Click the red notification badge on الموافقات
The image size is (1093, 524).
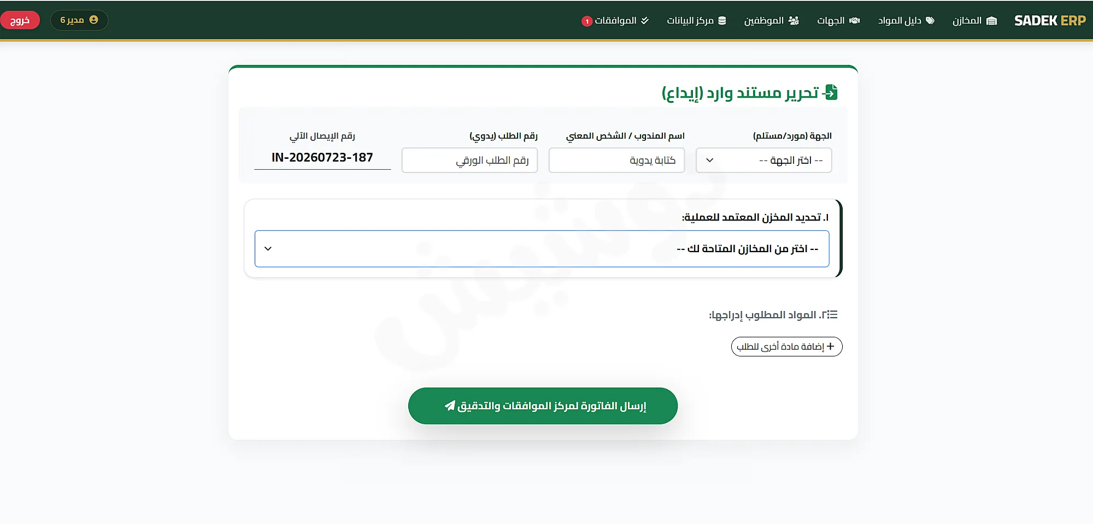(587, 21)
